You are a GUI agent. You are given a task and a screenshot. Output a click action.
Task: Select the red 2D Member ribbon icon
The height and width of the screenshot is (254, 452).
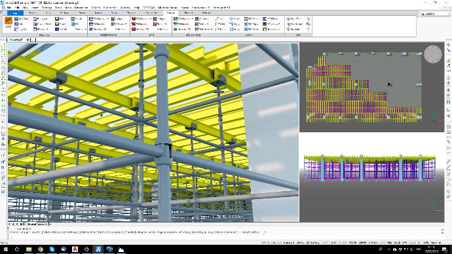coord(134,19)
